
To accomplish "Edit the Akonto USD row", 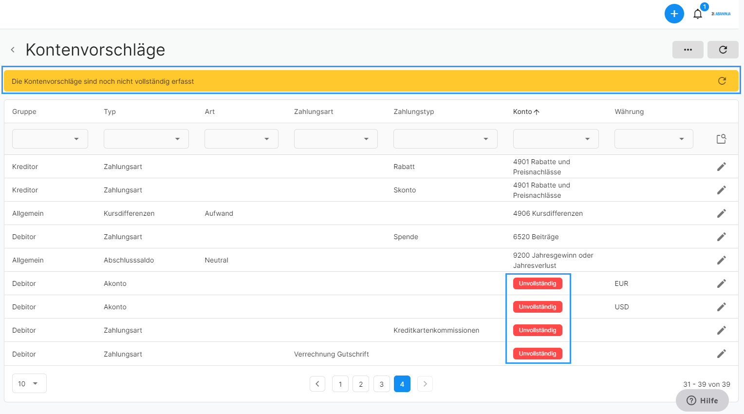I will click(721, 307).
